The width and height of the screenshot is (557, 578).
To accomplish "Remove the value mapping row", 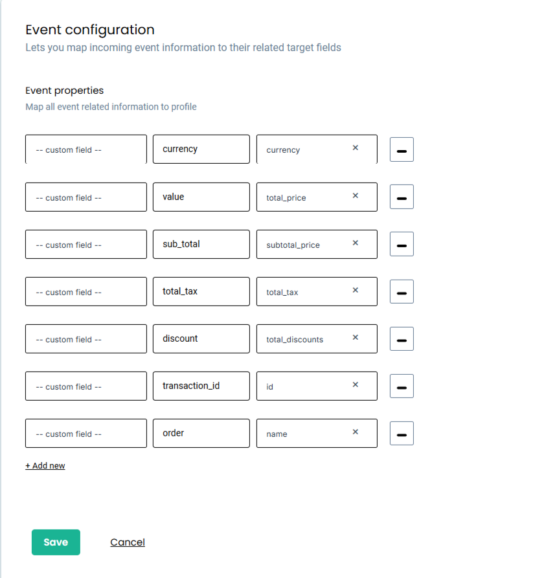I will pyautogui.click(x=402, y=197).
